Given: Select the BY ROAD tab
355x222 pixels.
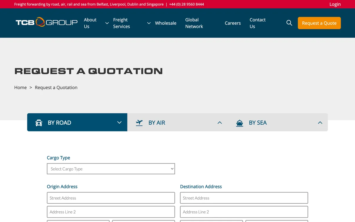Looking at the screenshot, I should point(77,122).
